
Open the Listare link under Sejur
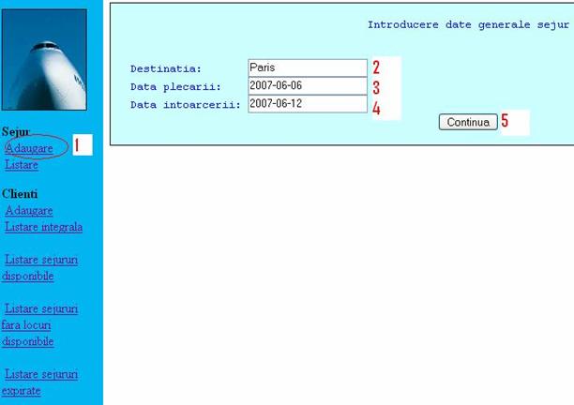pyautogui.click(x=22, y=165)
